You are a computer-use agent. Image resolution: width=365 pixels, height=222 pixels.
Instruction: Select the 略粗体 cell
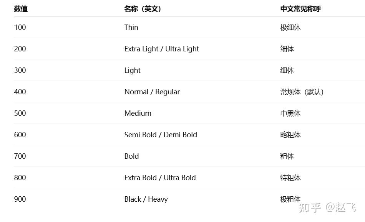pyautogui.click(x=290, y=135)
